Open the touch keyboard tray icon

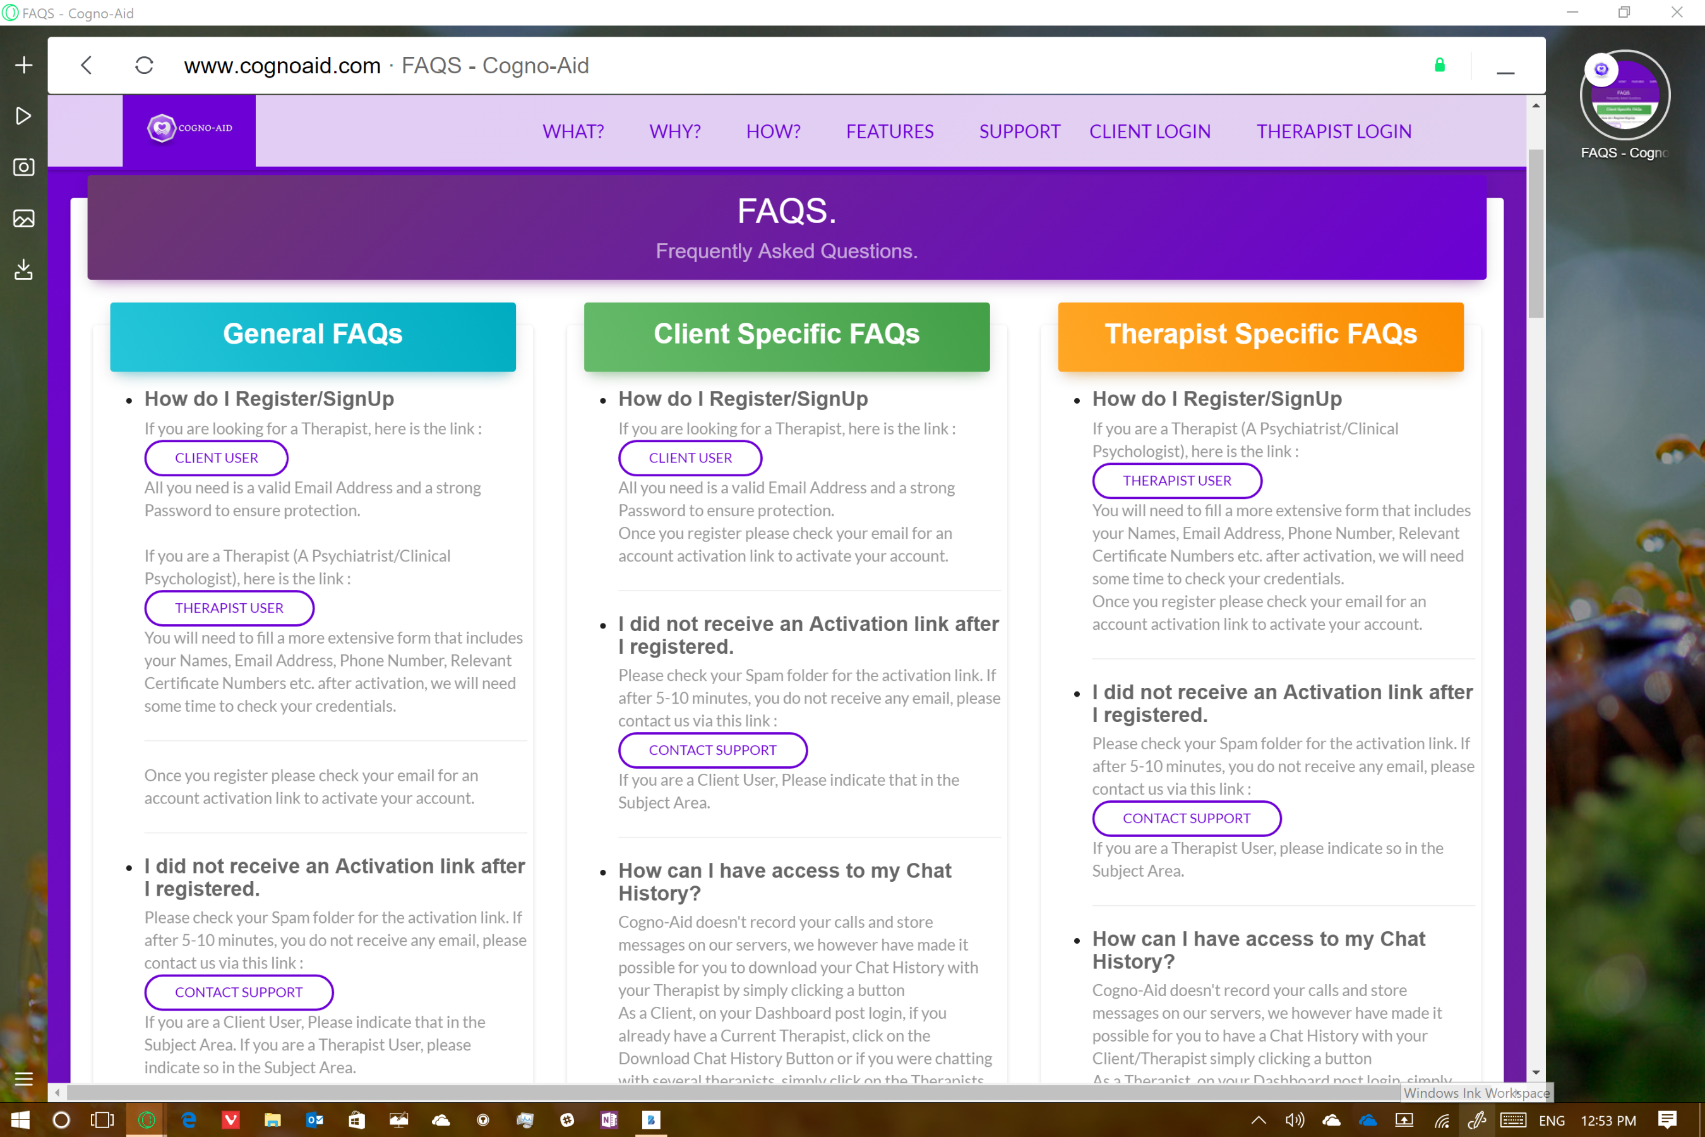tap(1513, 1119)
